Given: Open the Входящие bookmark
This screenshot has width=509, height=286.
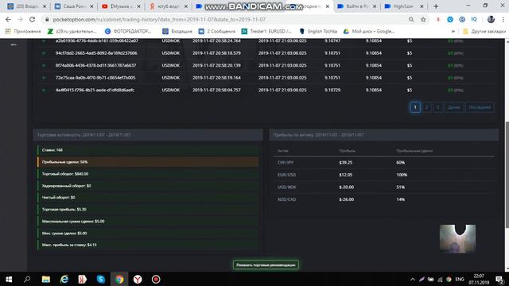Looking at the screenshot, I should pyautogui.click(x=177, y=31).
